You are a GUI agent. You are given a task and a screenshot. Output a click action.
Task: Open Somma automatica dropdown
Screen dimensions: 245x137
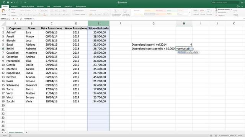point(231,10)
